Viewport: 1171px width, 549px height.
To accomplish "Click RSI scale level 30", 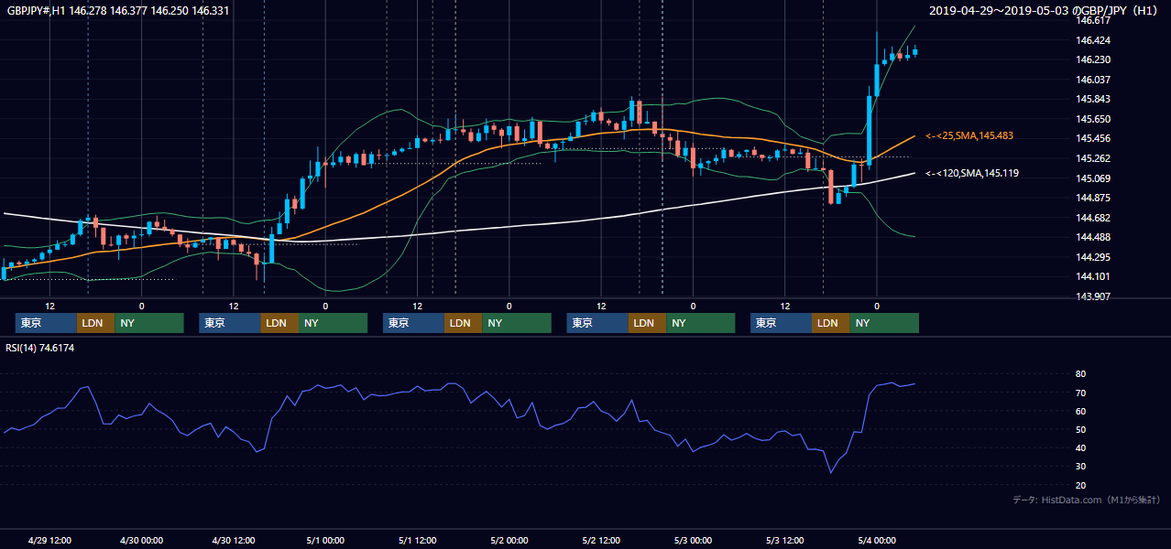I will pyautogui.click(x=1081, y=467).
